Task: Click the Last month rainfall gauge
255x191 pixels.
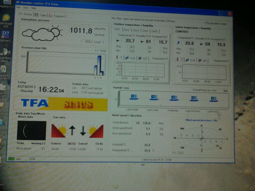Action: 134,97
